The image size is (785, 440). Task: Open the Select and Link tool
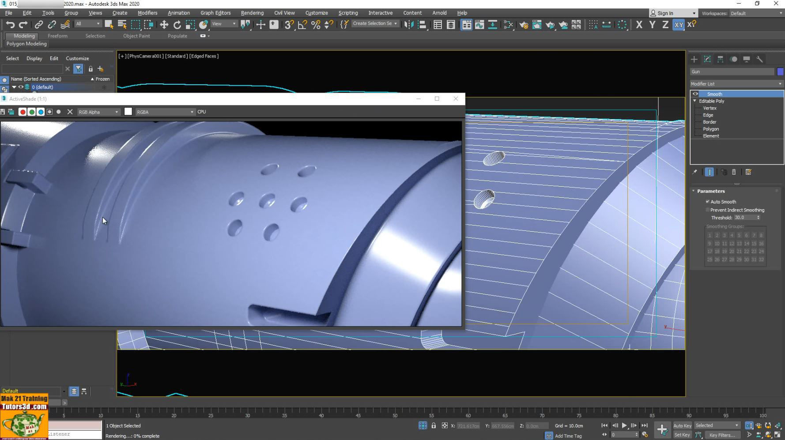click(x=39, y=25)
